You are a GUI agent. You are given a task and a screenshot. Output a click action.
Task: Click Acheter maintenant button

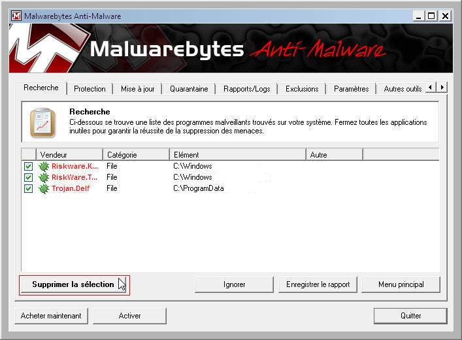51,316
